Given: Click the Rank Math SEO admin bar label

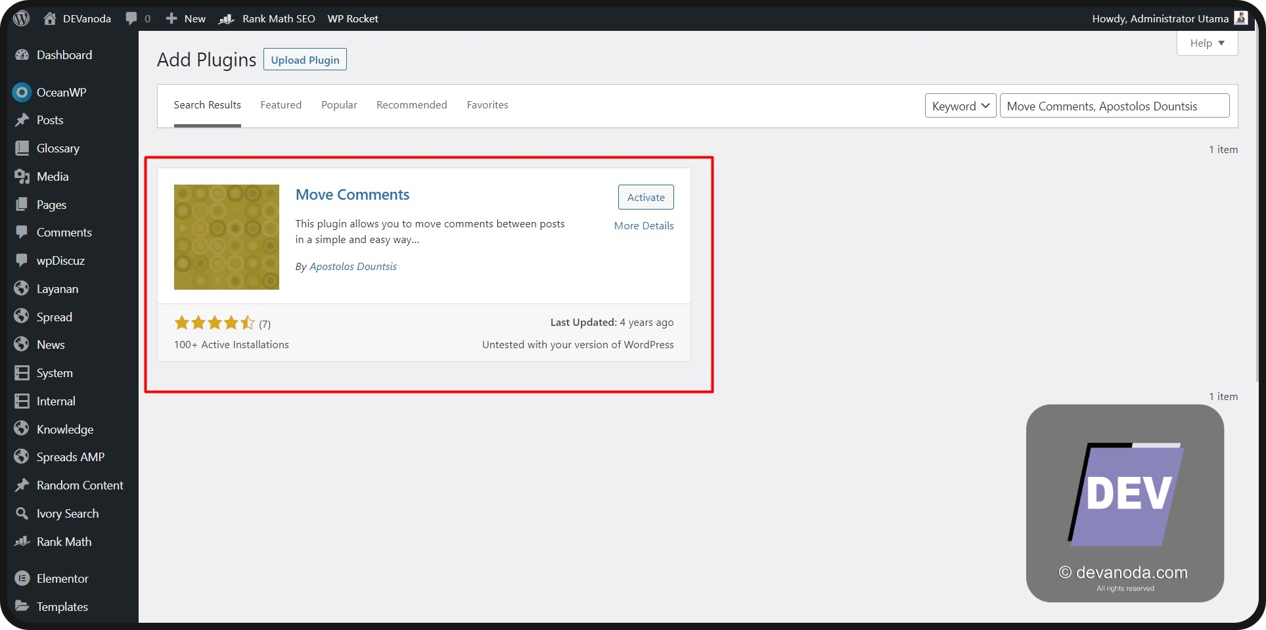Looking at the screenshot, I should tap(279, 18).
